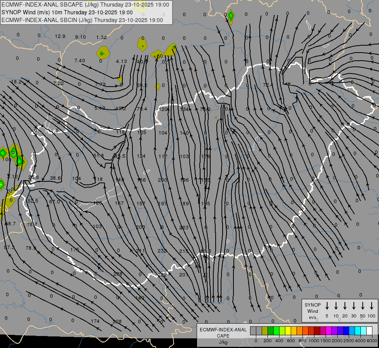Screen dimensions: 379x348
Task: Click the wind arrow labeled 5
Action: 327,306
